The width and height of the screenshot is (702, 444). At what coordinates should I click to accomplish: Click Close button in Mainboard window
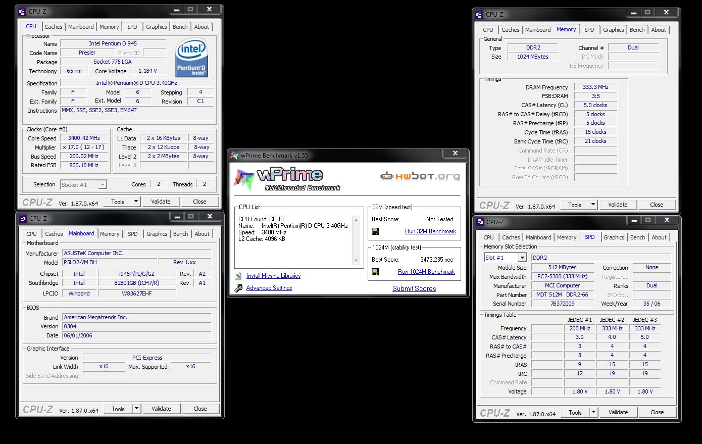tap(200, 409)
